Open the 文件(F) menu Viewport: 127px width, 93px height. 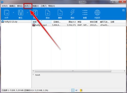coord(5,6)
